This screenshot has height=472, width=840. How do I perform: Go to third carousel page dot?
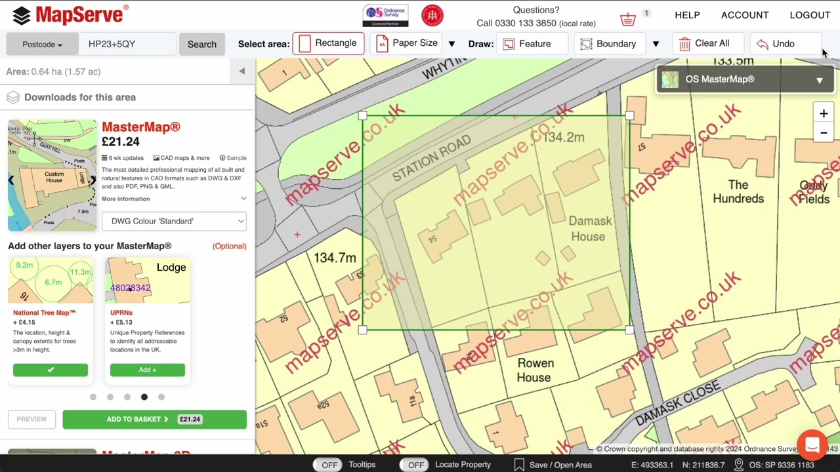(127, 397)
